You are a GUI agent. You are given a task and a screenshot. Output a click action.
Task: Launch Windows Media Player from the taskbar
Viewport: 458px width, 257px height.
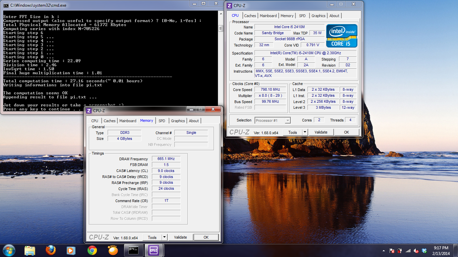click(x=71, y=250)
